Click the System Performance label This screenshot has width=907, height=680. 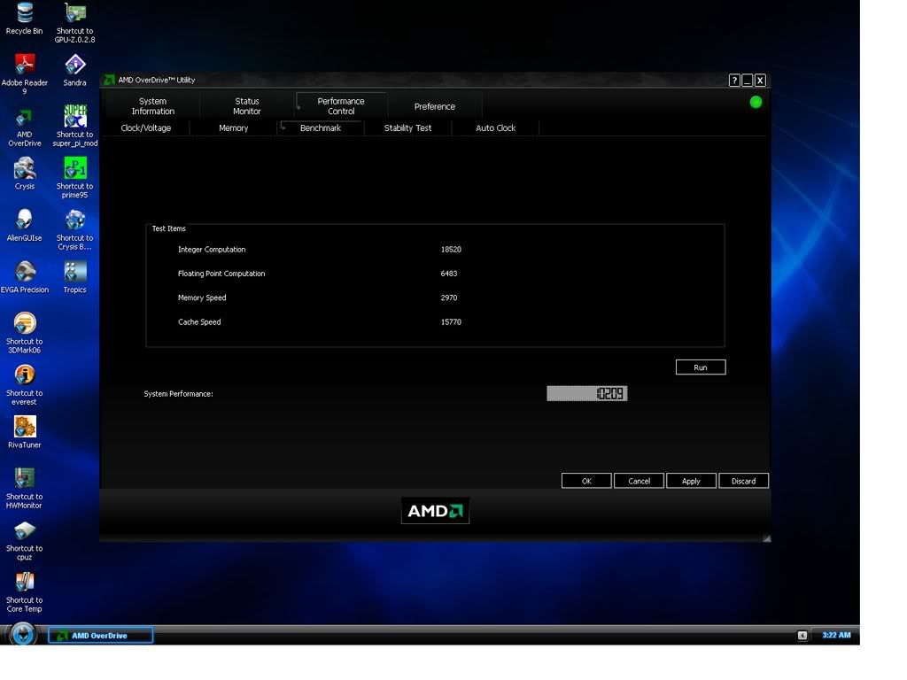[x=179, y=394]
